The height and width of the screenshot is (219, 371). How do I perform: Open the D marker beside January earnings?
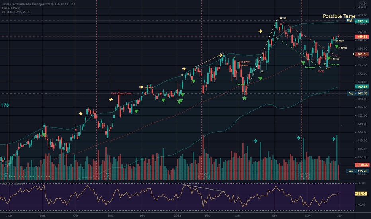pos(207,176)
